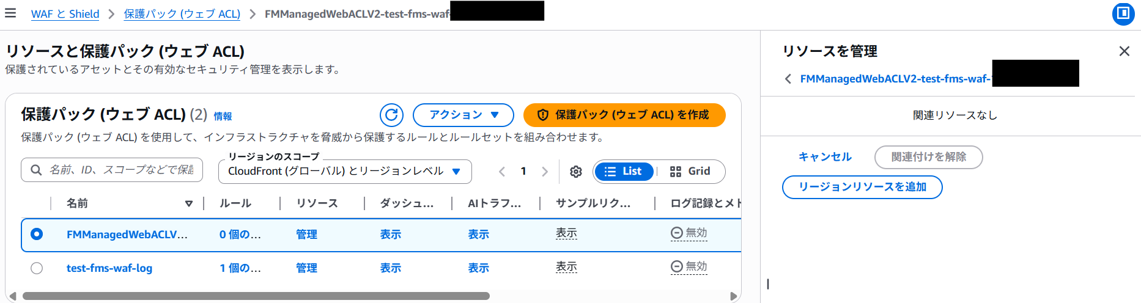Open the WAF と Shield breadcrumb

tap(65, 14)
